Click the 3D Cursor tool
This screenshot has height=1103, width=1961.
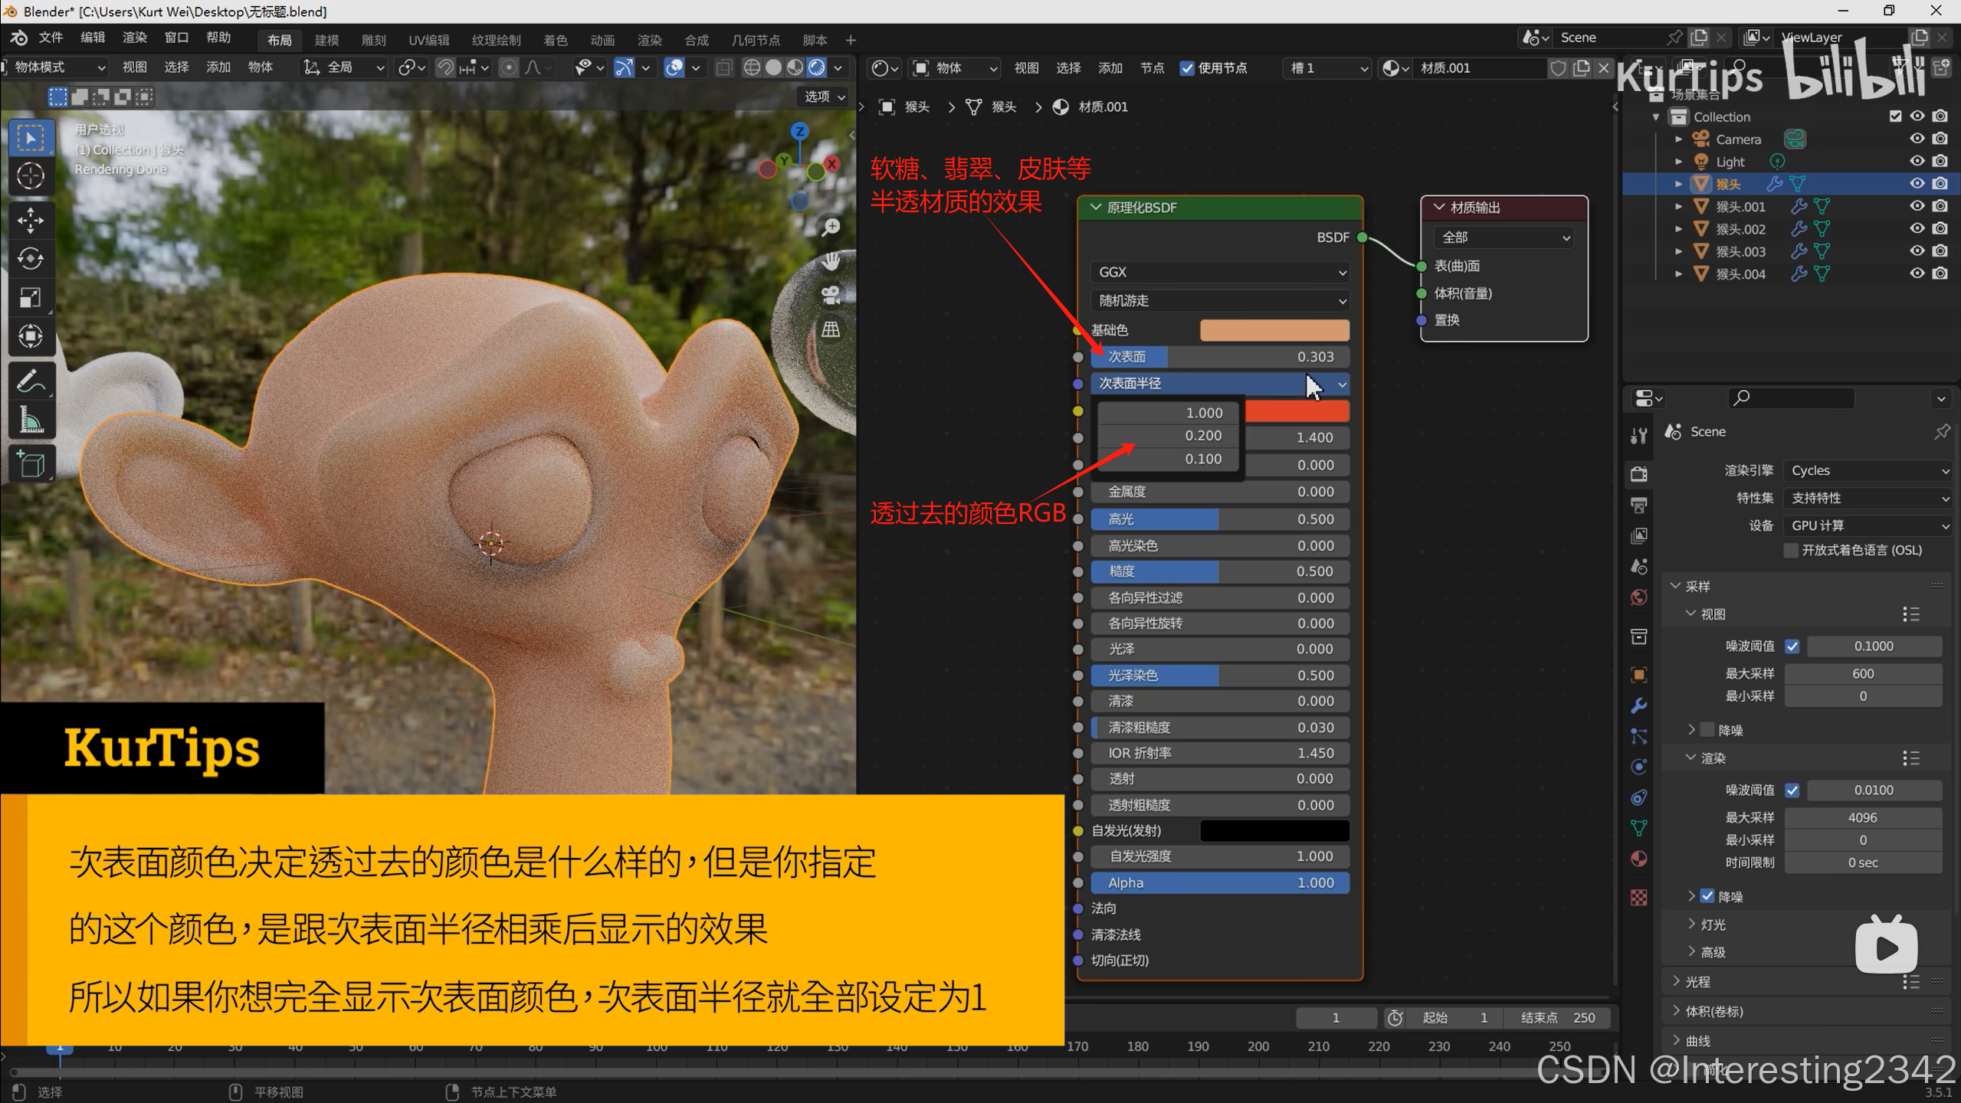click(31, 176)
